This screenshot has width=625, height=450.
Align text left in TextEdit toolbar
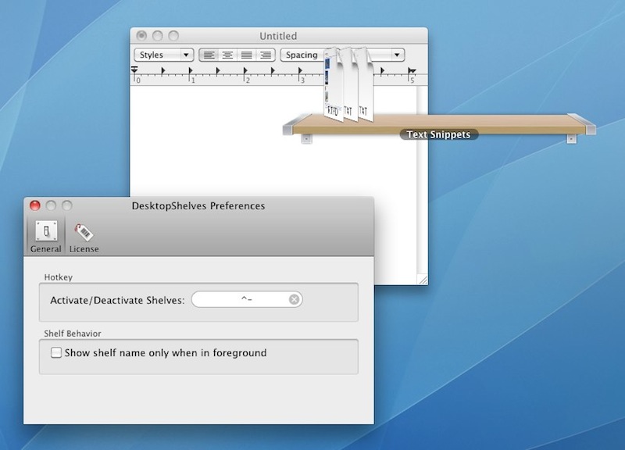click(x=209, y=55)
